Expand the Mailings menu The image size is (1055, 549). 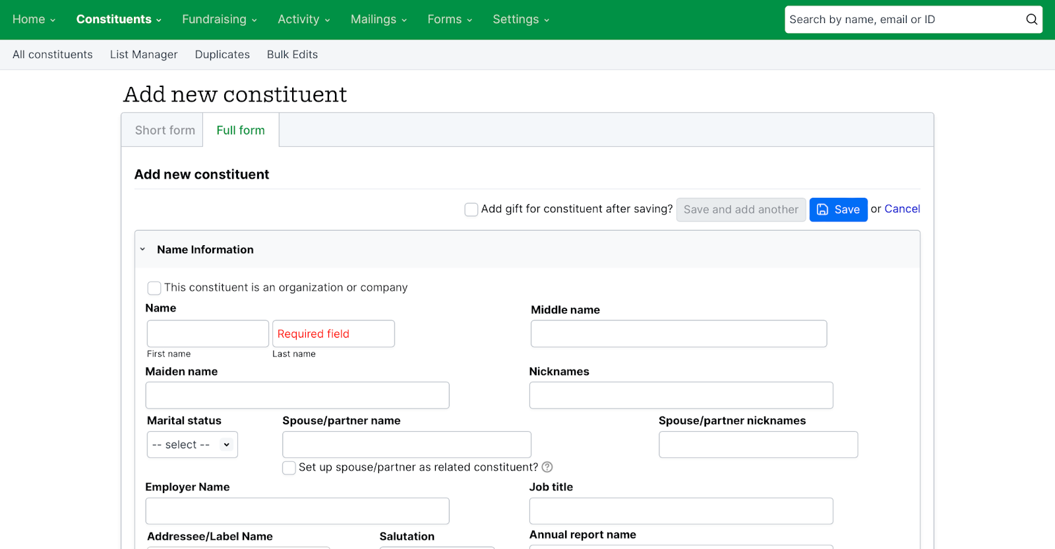(x=378, y=20)
